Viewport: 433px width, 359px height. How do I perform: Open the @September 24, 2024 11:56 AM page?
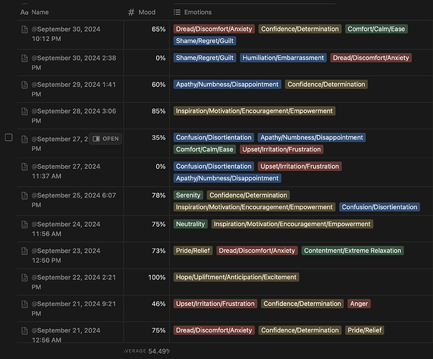click(66, 229)
